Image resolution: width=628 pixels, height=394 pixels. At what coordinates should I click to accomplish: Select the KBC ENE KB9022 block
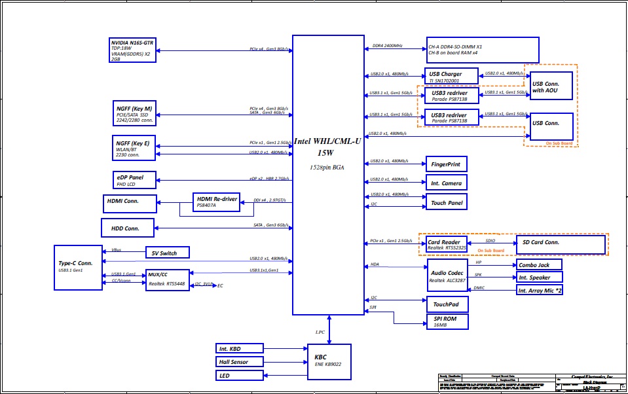(329, 362)
